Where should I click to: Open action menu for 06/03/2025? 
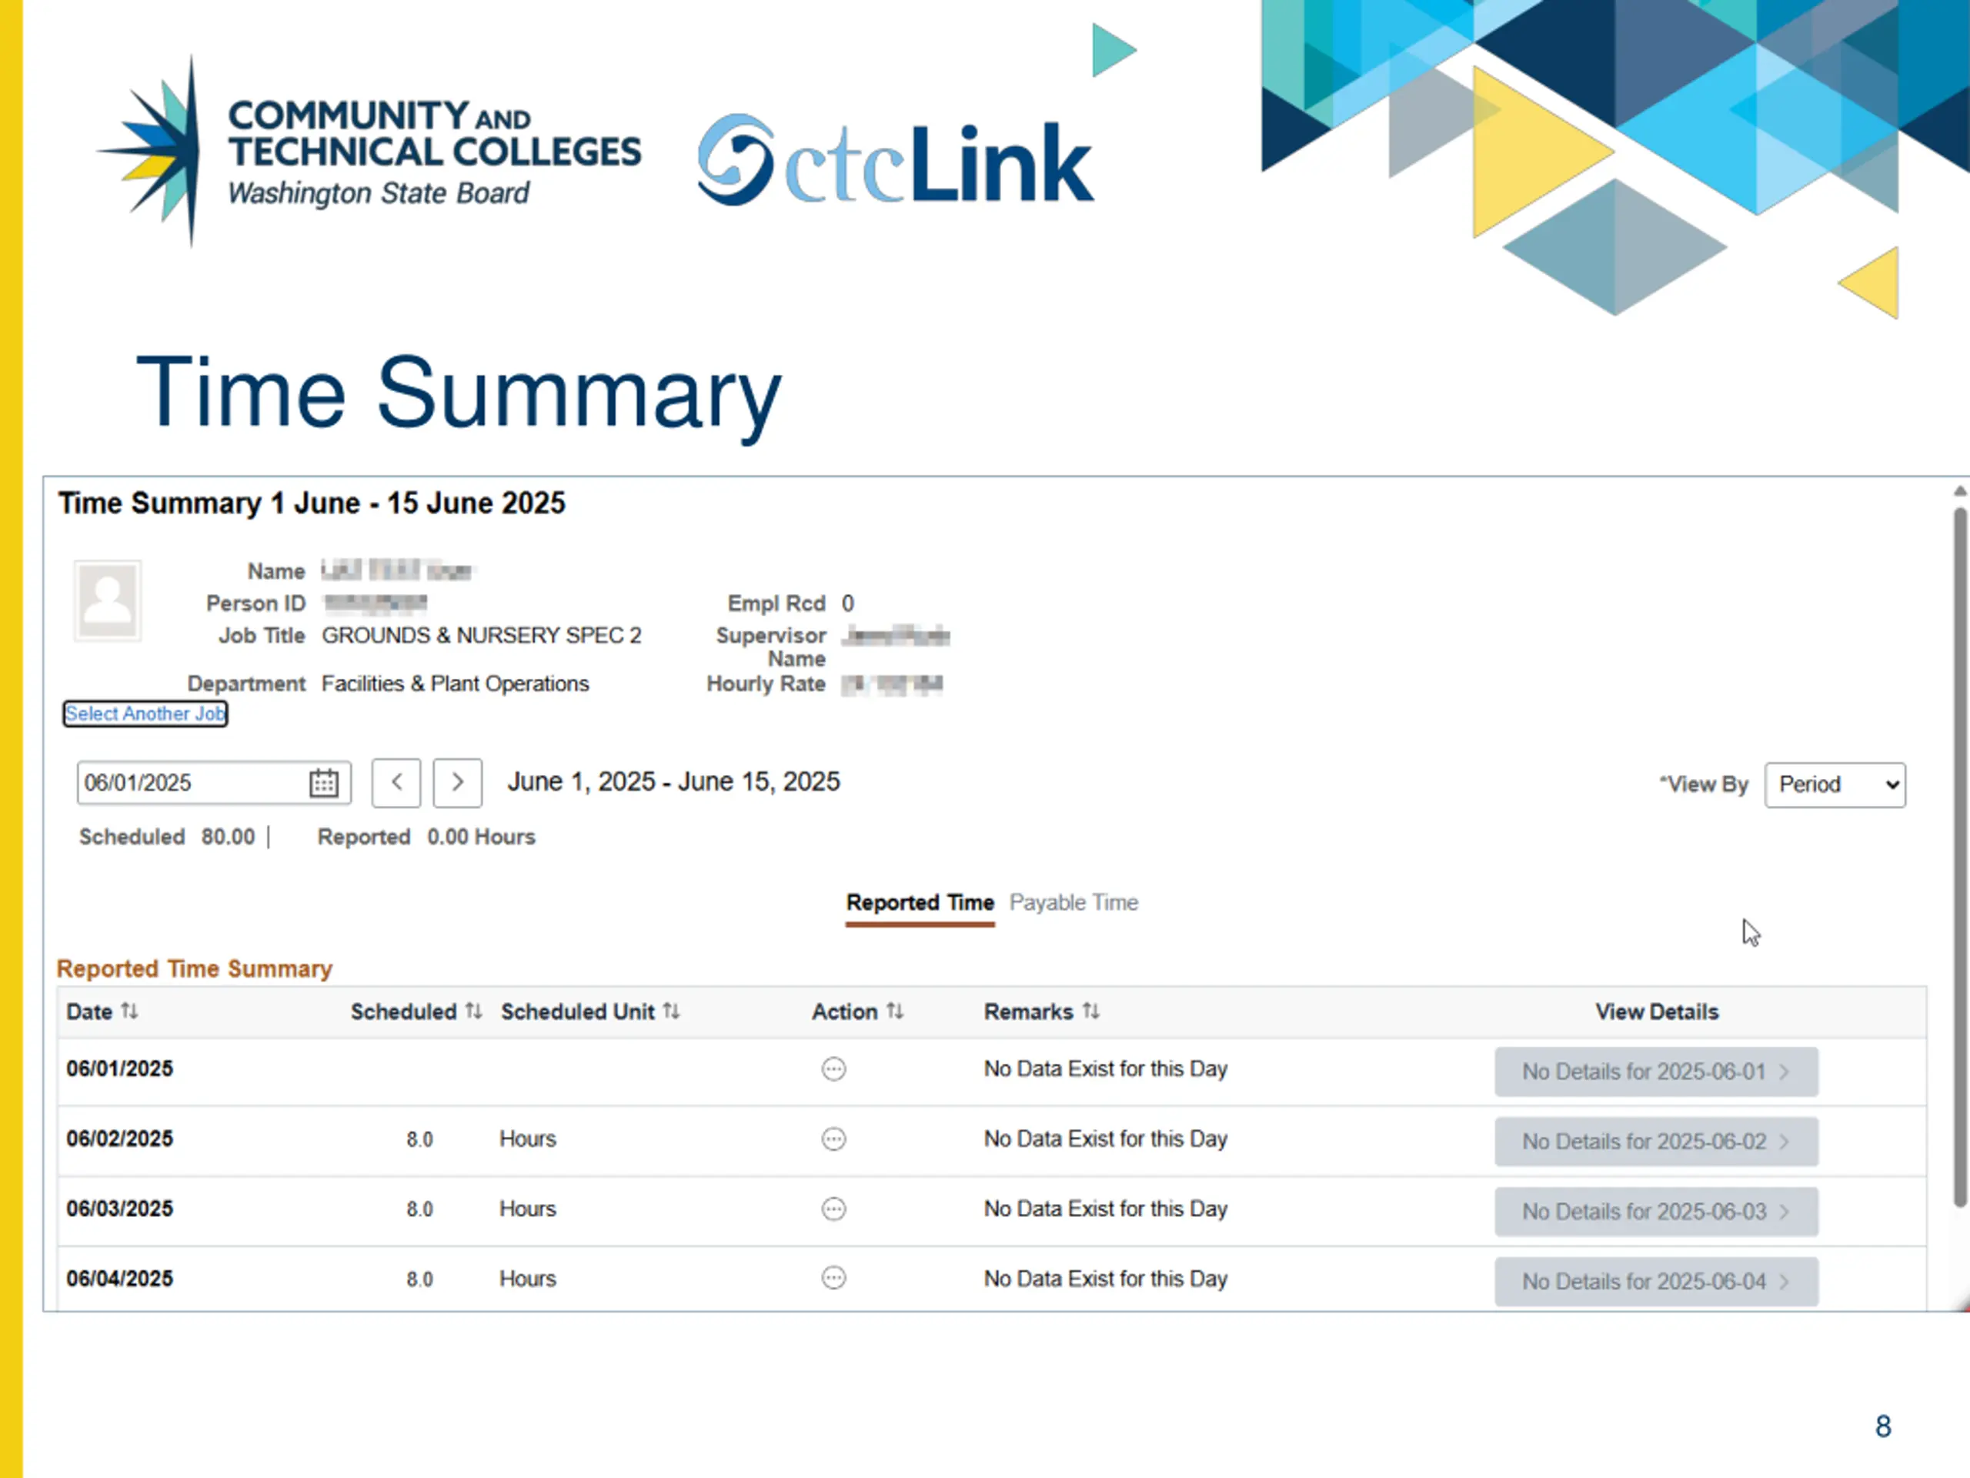[x=833, y=1209]
